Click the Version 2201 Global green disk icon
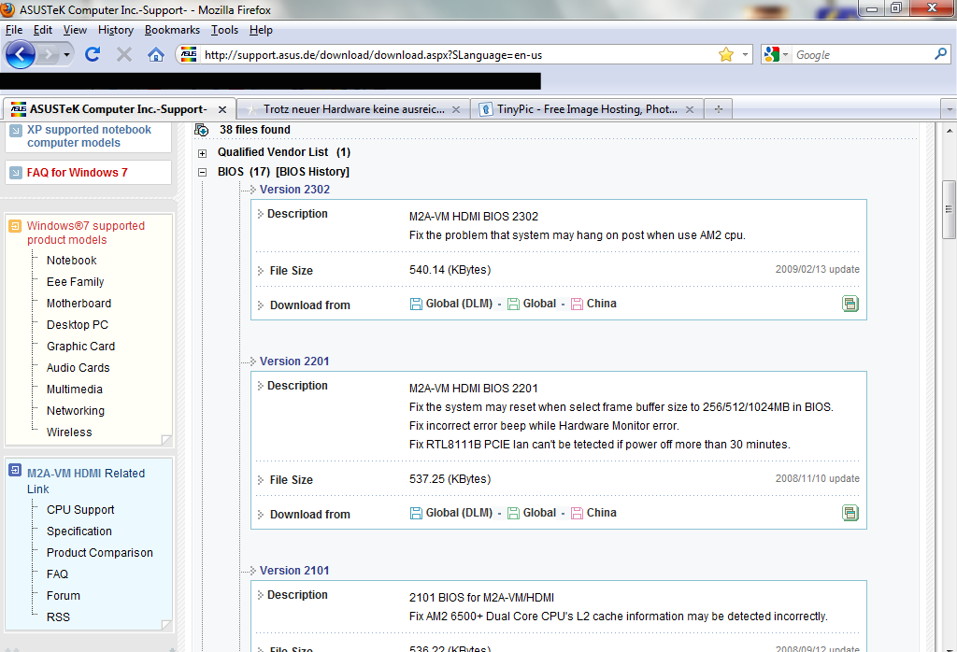The width and height of the screenshot is (957, 652). click(513, 513)
